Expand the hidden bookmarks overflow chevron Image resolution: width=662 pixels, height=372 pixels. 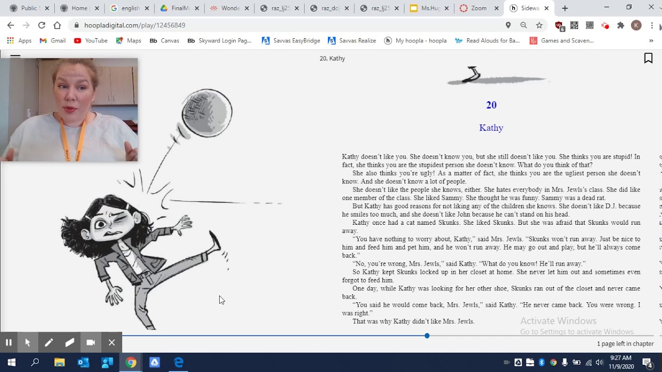pos(651,41)
